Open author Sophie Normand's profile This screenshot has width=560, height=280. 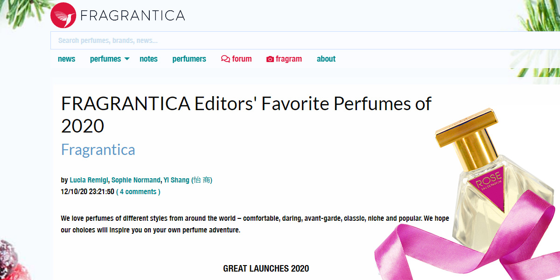(x=136, y=180)
